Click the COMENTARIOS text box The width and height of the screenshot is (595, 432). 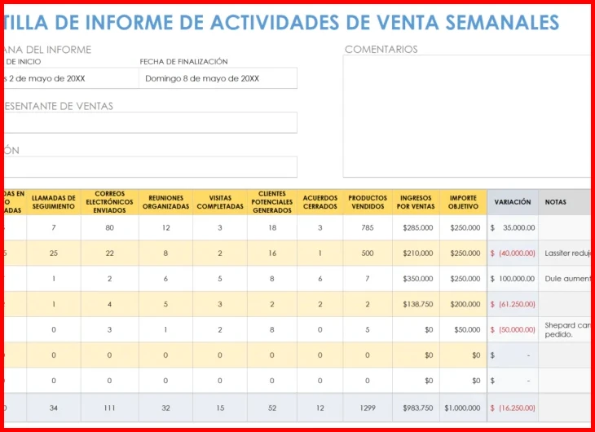pos(468,117)
